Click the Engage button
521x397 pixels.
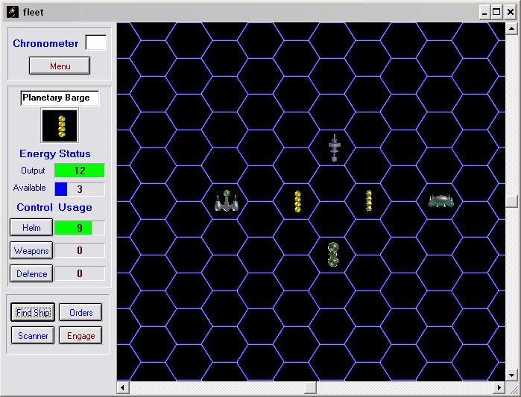pos(80,335)
